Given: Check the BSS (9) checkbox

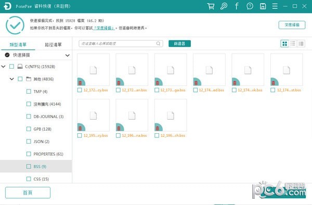Looking at the screenshot, I should pos(29,166).
